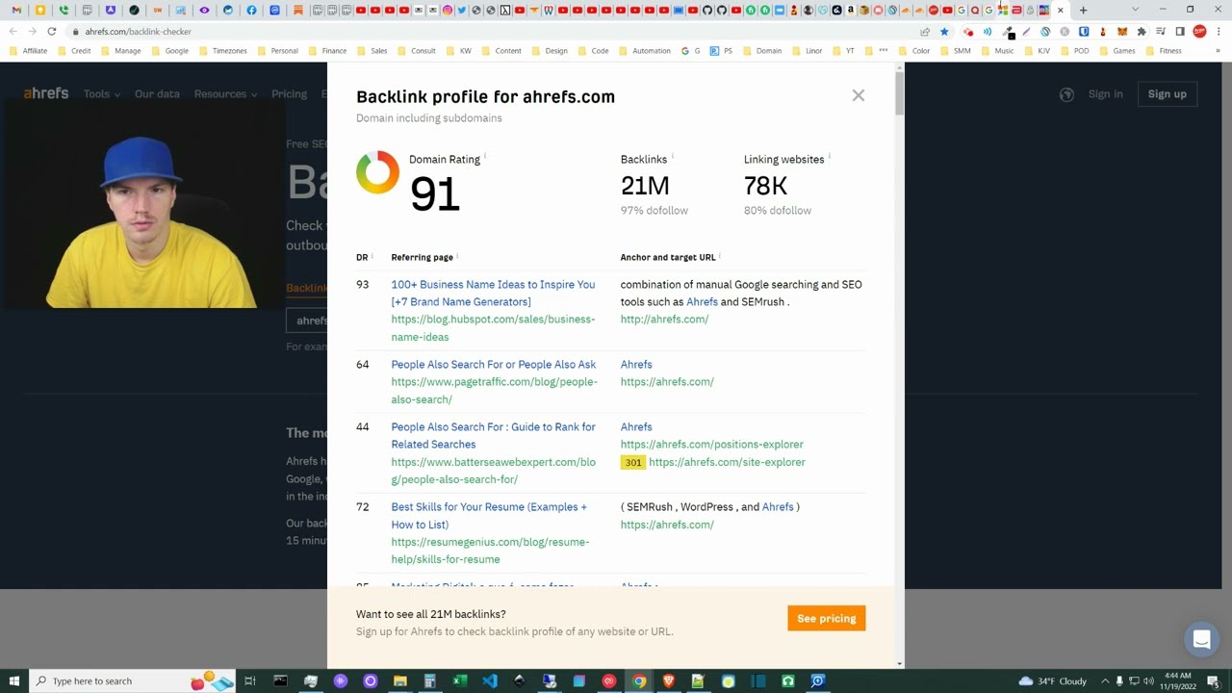Open People Also Search For or People Also Ask link

click(x=493, y=365)
